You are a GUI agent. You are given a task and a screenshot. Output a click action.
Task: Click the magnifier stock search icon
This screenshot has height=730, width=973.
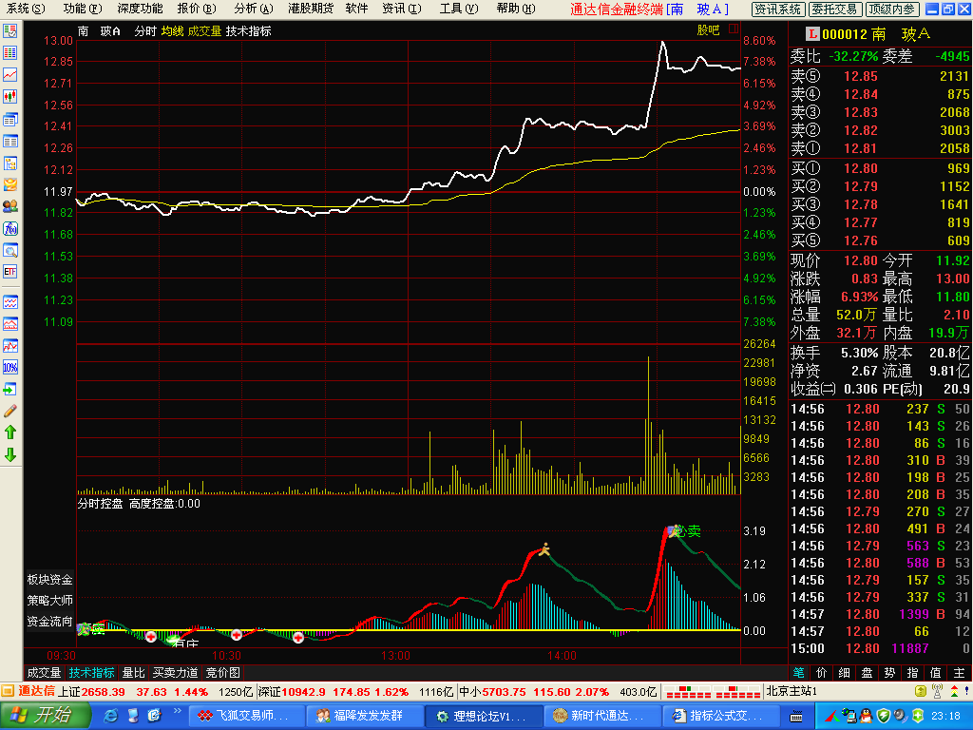coord(10,250)
